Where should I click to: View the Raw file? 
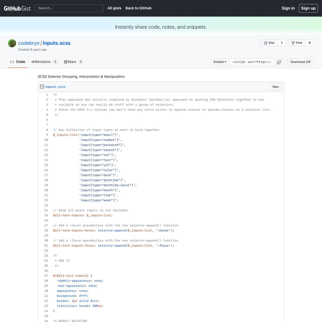[x=275, y=87]
